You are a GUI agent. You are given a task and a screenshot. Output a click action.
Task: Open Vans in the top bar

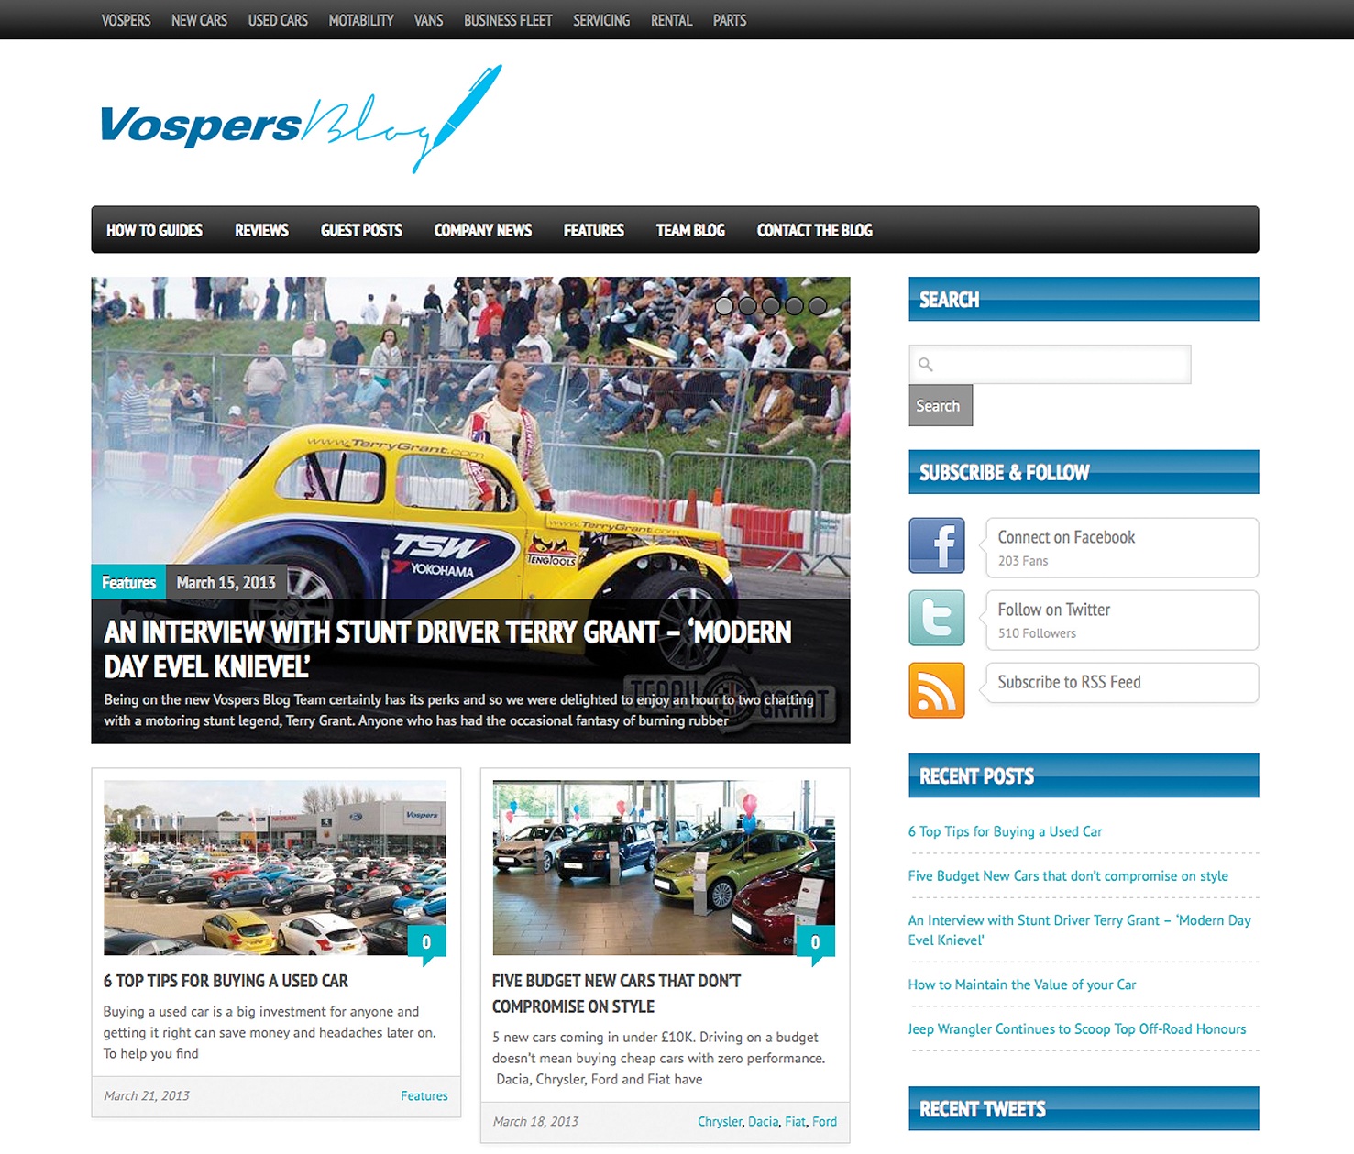click(x=428, y=20)
